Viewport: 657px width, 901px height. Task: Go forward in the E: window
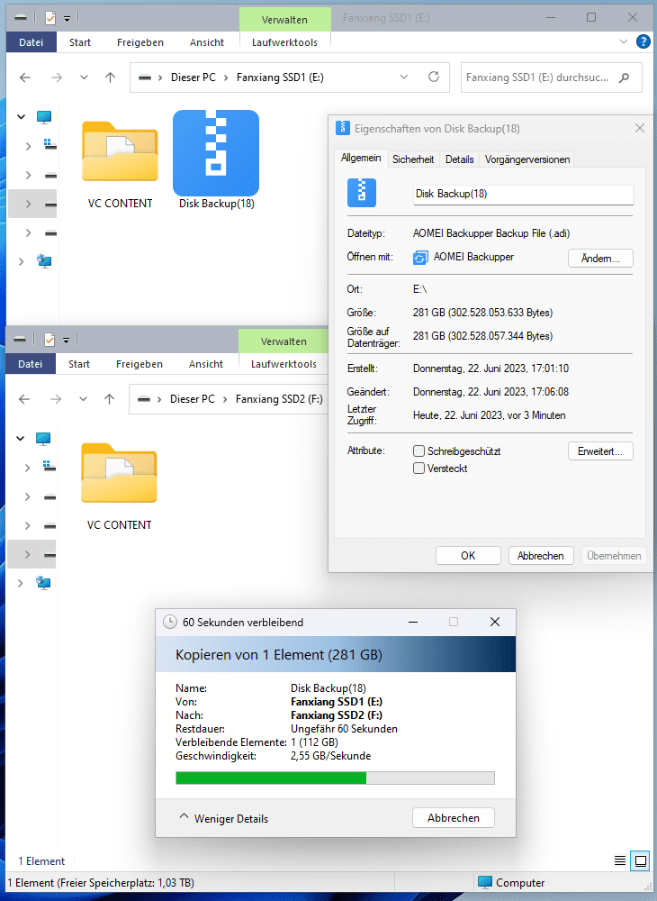click(56, 77)
